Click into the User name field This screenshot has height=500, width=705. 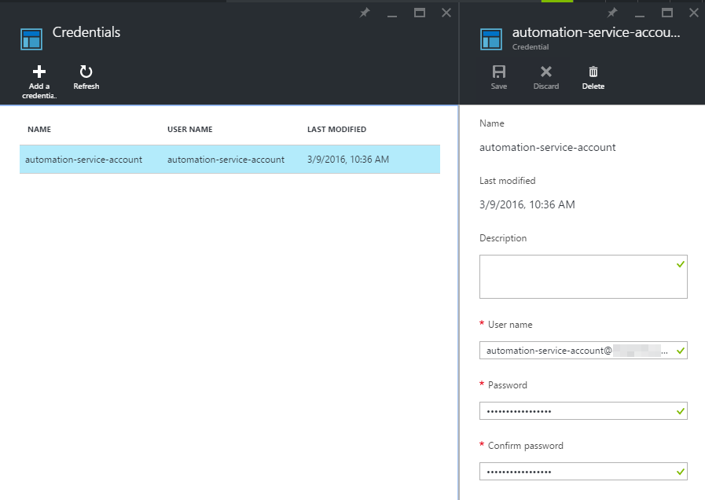pyautogui.click(x=583, y=351)
